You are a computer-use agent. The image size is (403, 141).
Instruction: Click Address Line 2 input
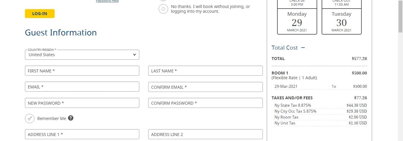pyautogui.click(x=205, y=134)
